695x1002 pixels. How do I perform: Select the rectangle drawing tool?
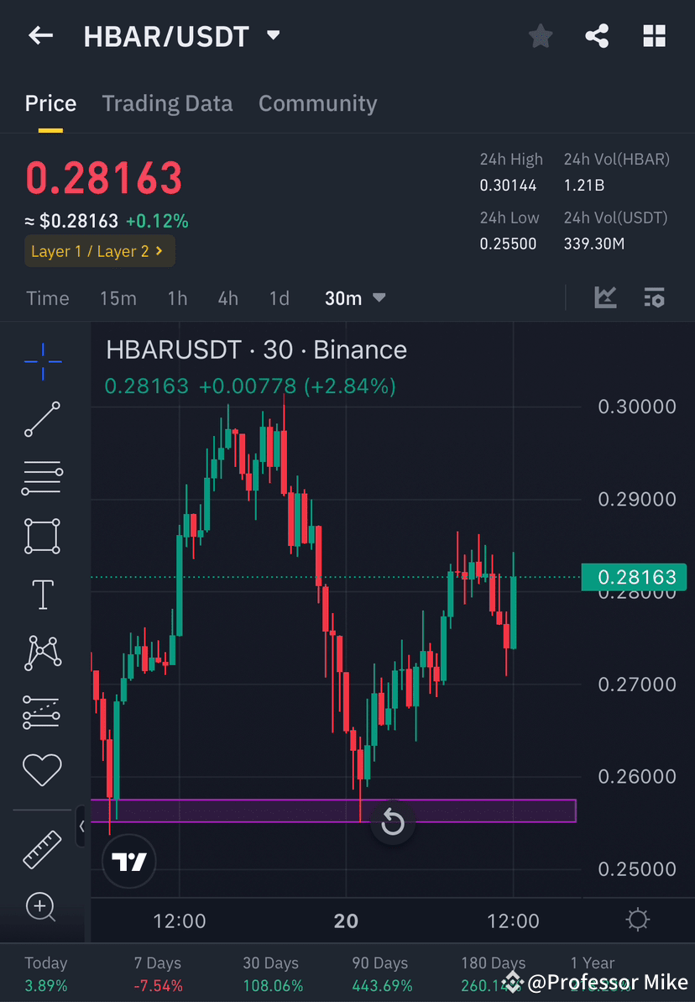point(42,536)
